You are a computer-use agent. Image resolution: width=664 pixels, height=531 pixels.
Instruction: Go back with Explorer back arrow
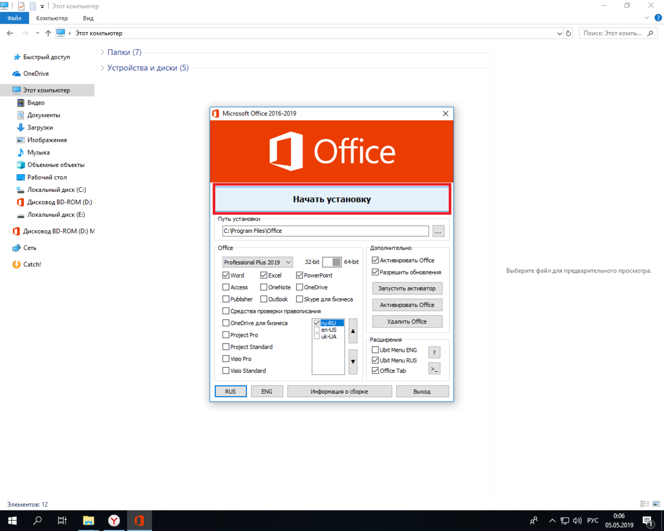click(10, 33)
